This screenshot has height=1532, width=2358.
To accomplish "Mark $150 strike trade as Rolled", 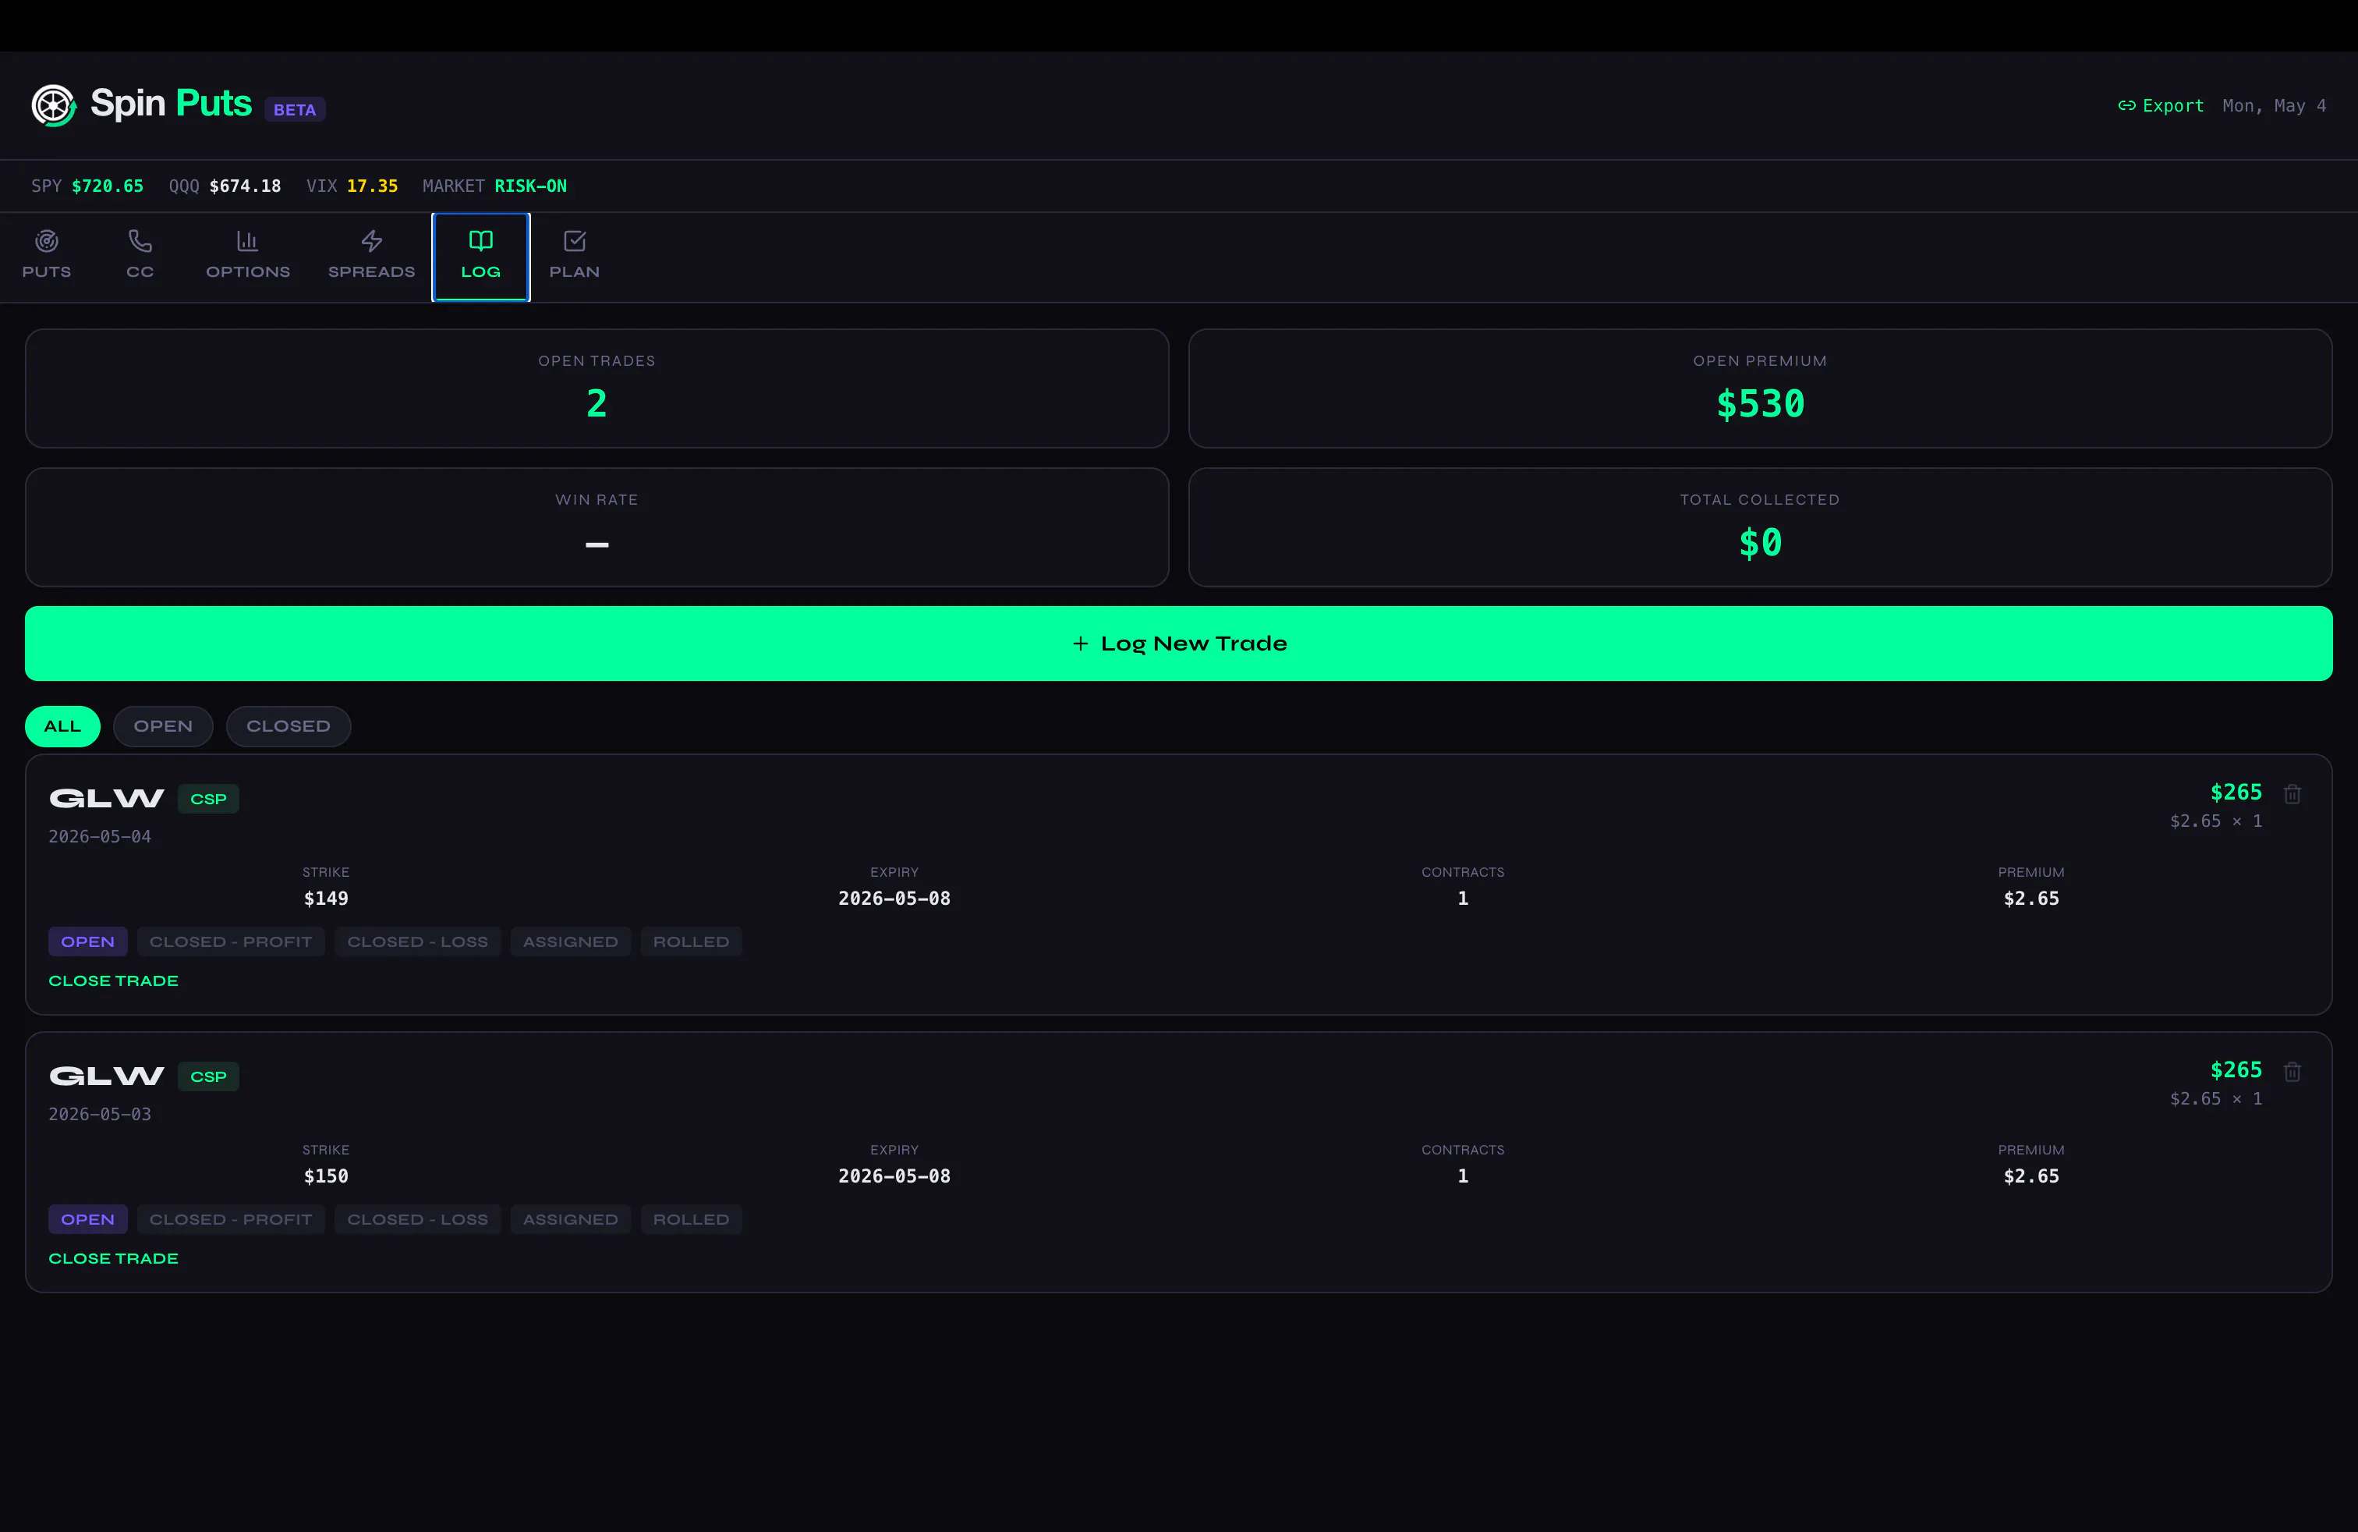I will [692, 1219].
